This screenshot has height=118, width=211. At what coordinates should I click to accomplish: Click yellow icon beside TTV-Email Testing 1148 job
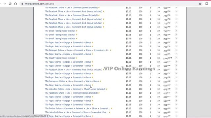coord(76,58)
